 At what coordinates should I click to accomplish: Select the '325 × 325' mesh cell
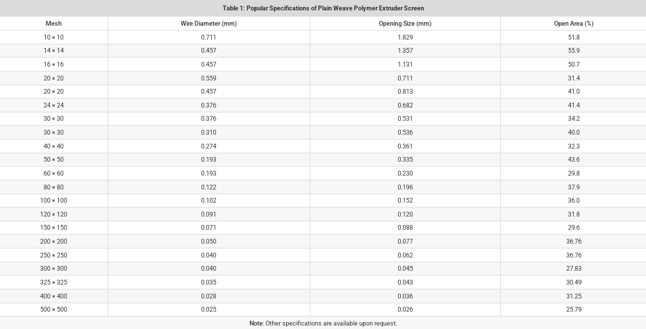click(x=53, y=282)
